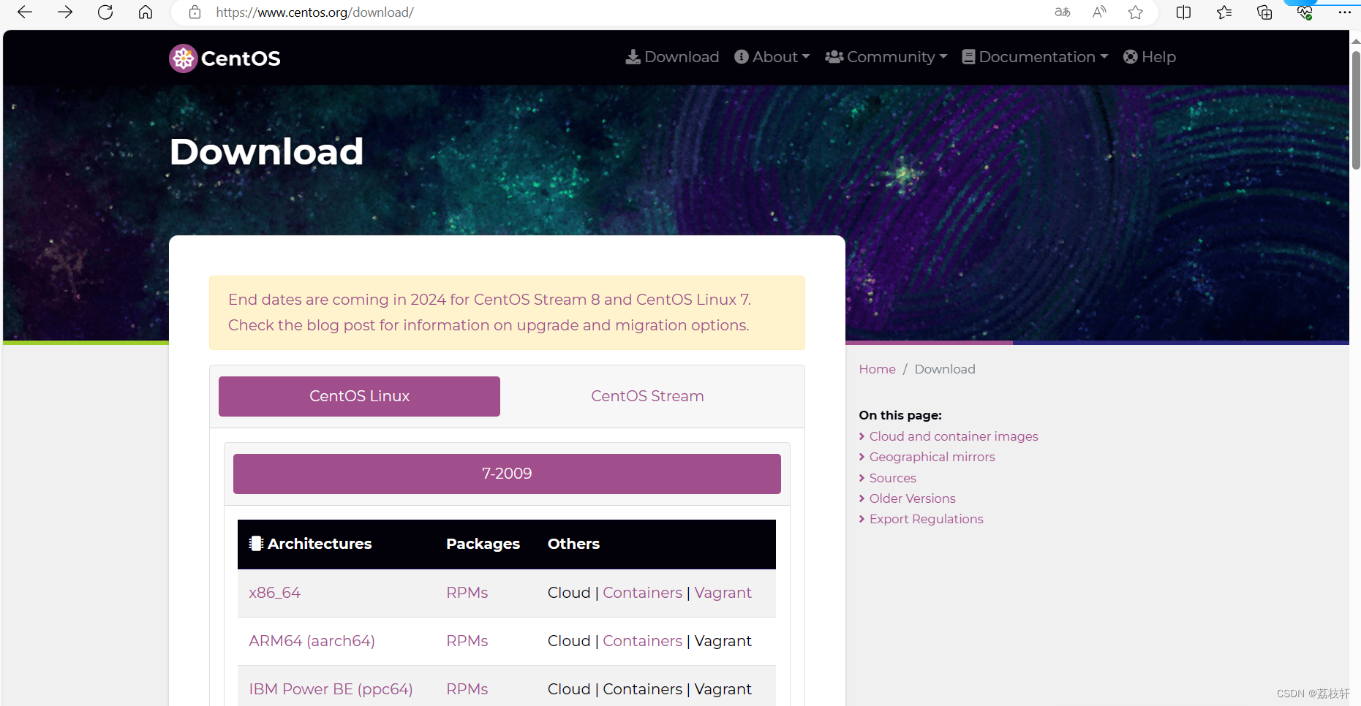Go back using the browser back arrow
Image resolution: width=1361 pixels, height=706 pixels.
25,12
